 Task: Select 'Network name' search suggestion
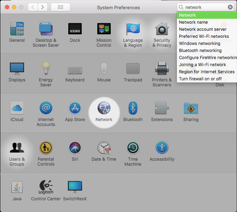(x=193, y=22)
